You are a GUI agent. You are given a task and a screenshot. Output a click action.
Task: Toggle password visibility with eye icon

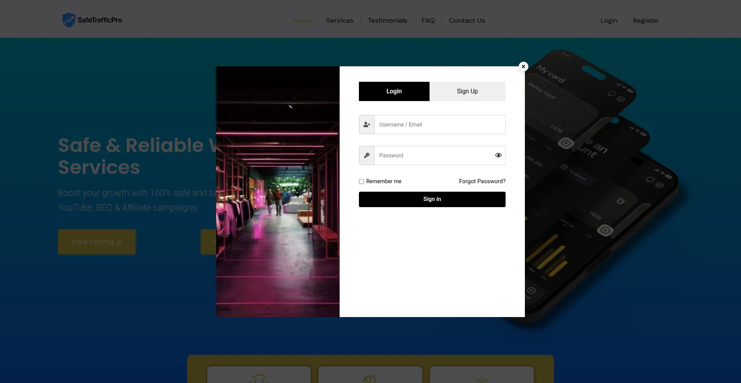point(498,155)
